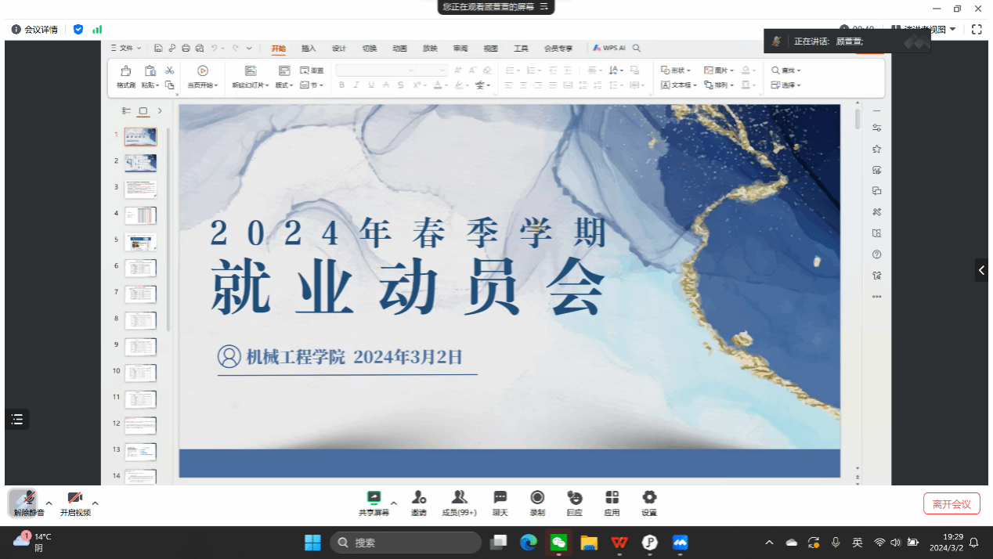Expand video options arrow beside camera button
The image size is (993, 559).
pyautogui.click(x=96, y=503)
